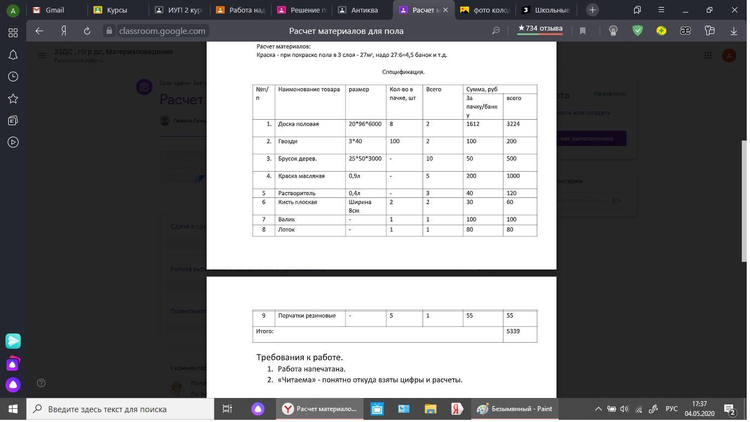Screen dimensions: 750x422
Task: Click the add or create button
Action: pyautogui.click(x=591, y=113)
